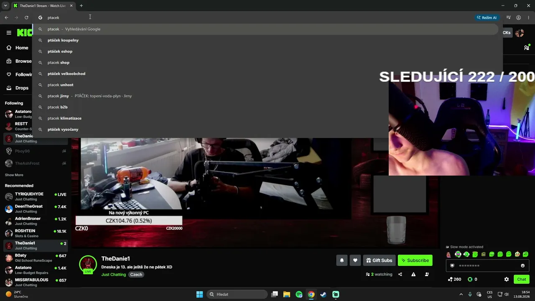Screen dimensions: 535x301
Task: Click the KICKs balance icon showing 0
Action: pos(473,279)
